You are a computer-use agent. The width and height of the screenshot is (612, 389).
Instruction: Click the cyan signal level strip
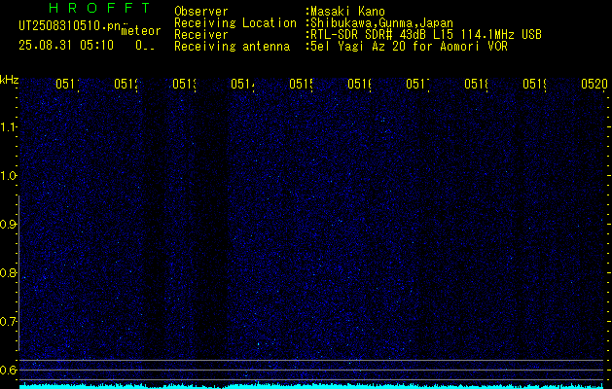coord(311,386)
